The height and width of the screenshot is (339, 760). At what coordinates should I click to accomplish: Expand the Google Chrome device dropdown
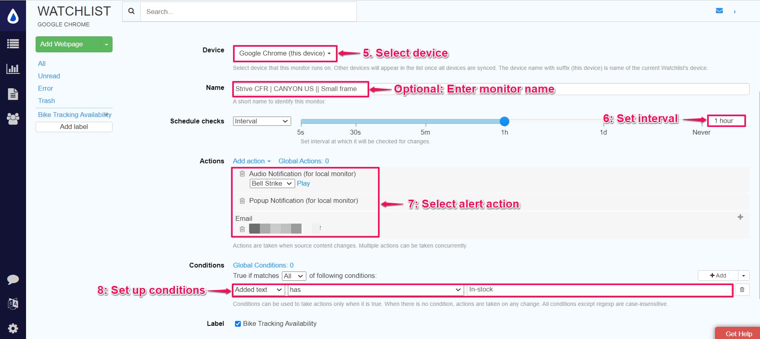[x=285, y=54]
